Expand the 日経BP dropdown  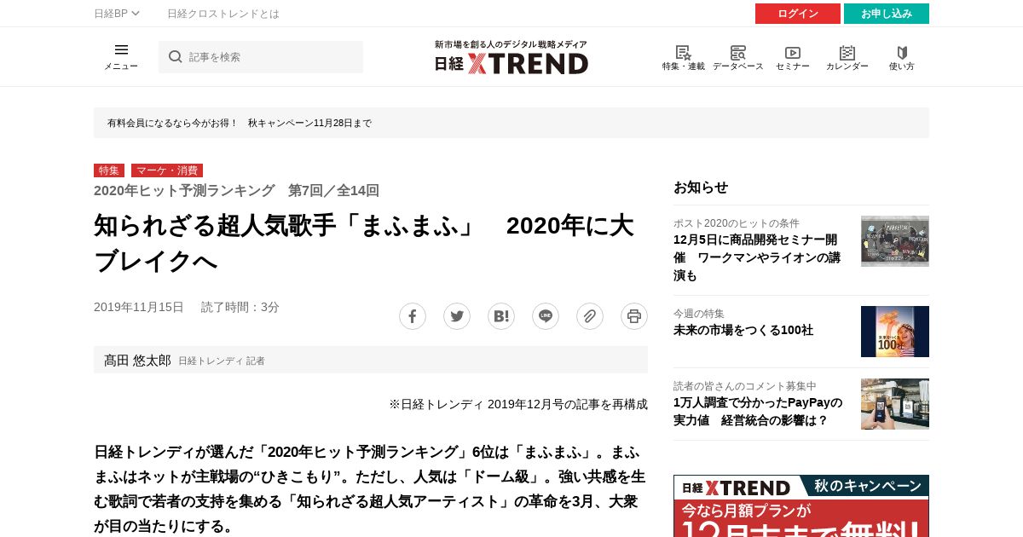click(117, 14)
